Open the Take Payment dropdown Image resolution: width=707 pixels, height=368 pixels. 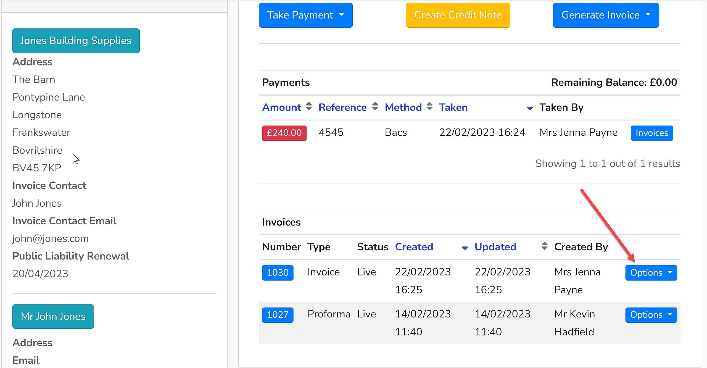click(305, 15)
